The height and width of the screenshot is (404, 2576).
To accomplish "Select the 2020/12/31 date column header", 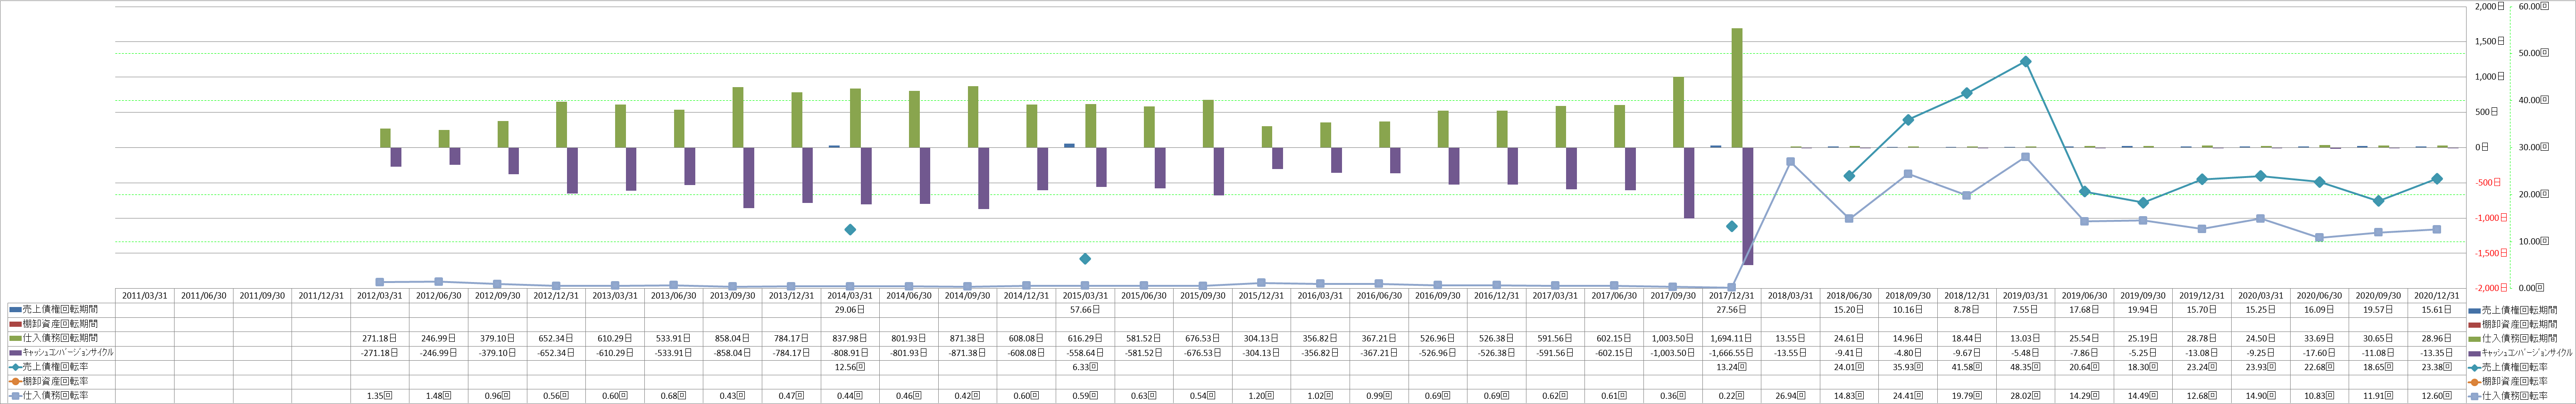I will coord(2437,296).
